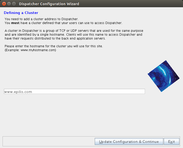
Task: Click the line identified by a single hostname
Action: pos(73,35)
